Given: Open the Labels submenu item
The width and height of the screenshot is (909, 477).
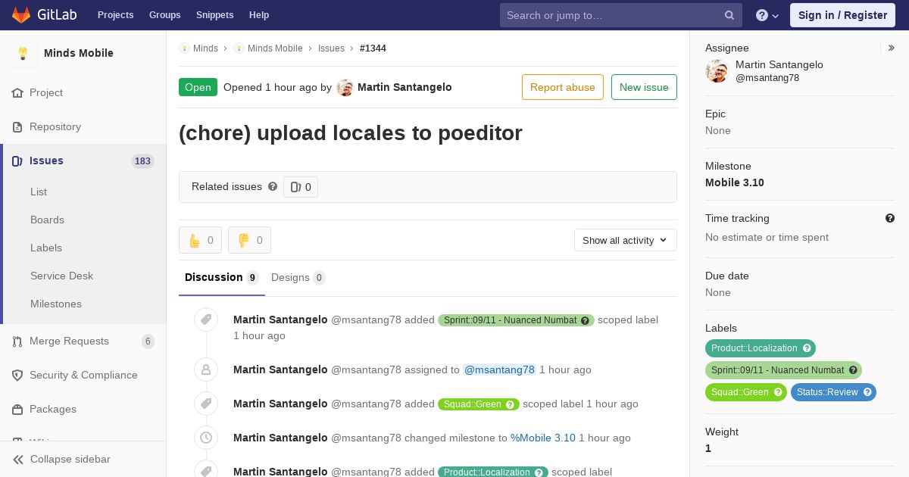Looking at the screenshot, I should pos(46,248).
